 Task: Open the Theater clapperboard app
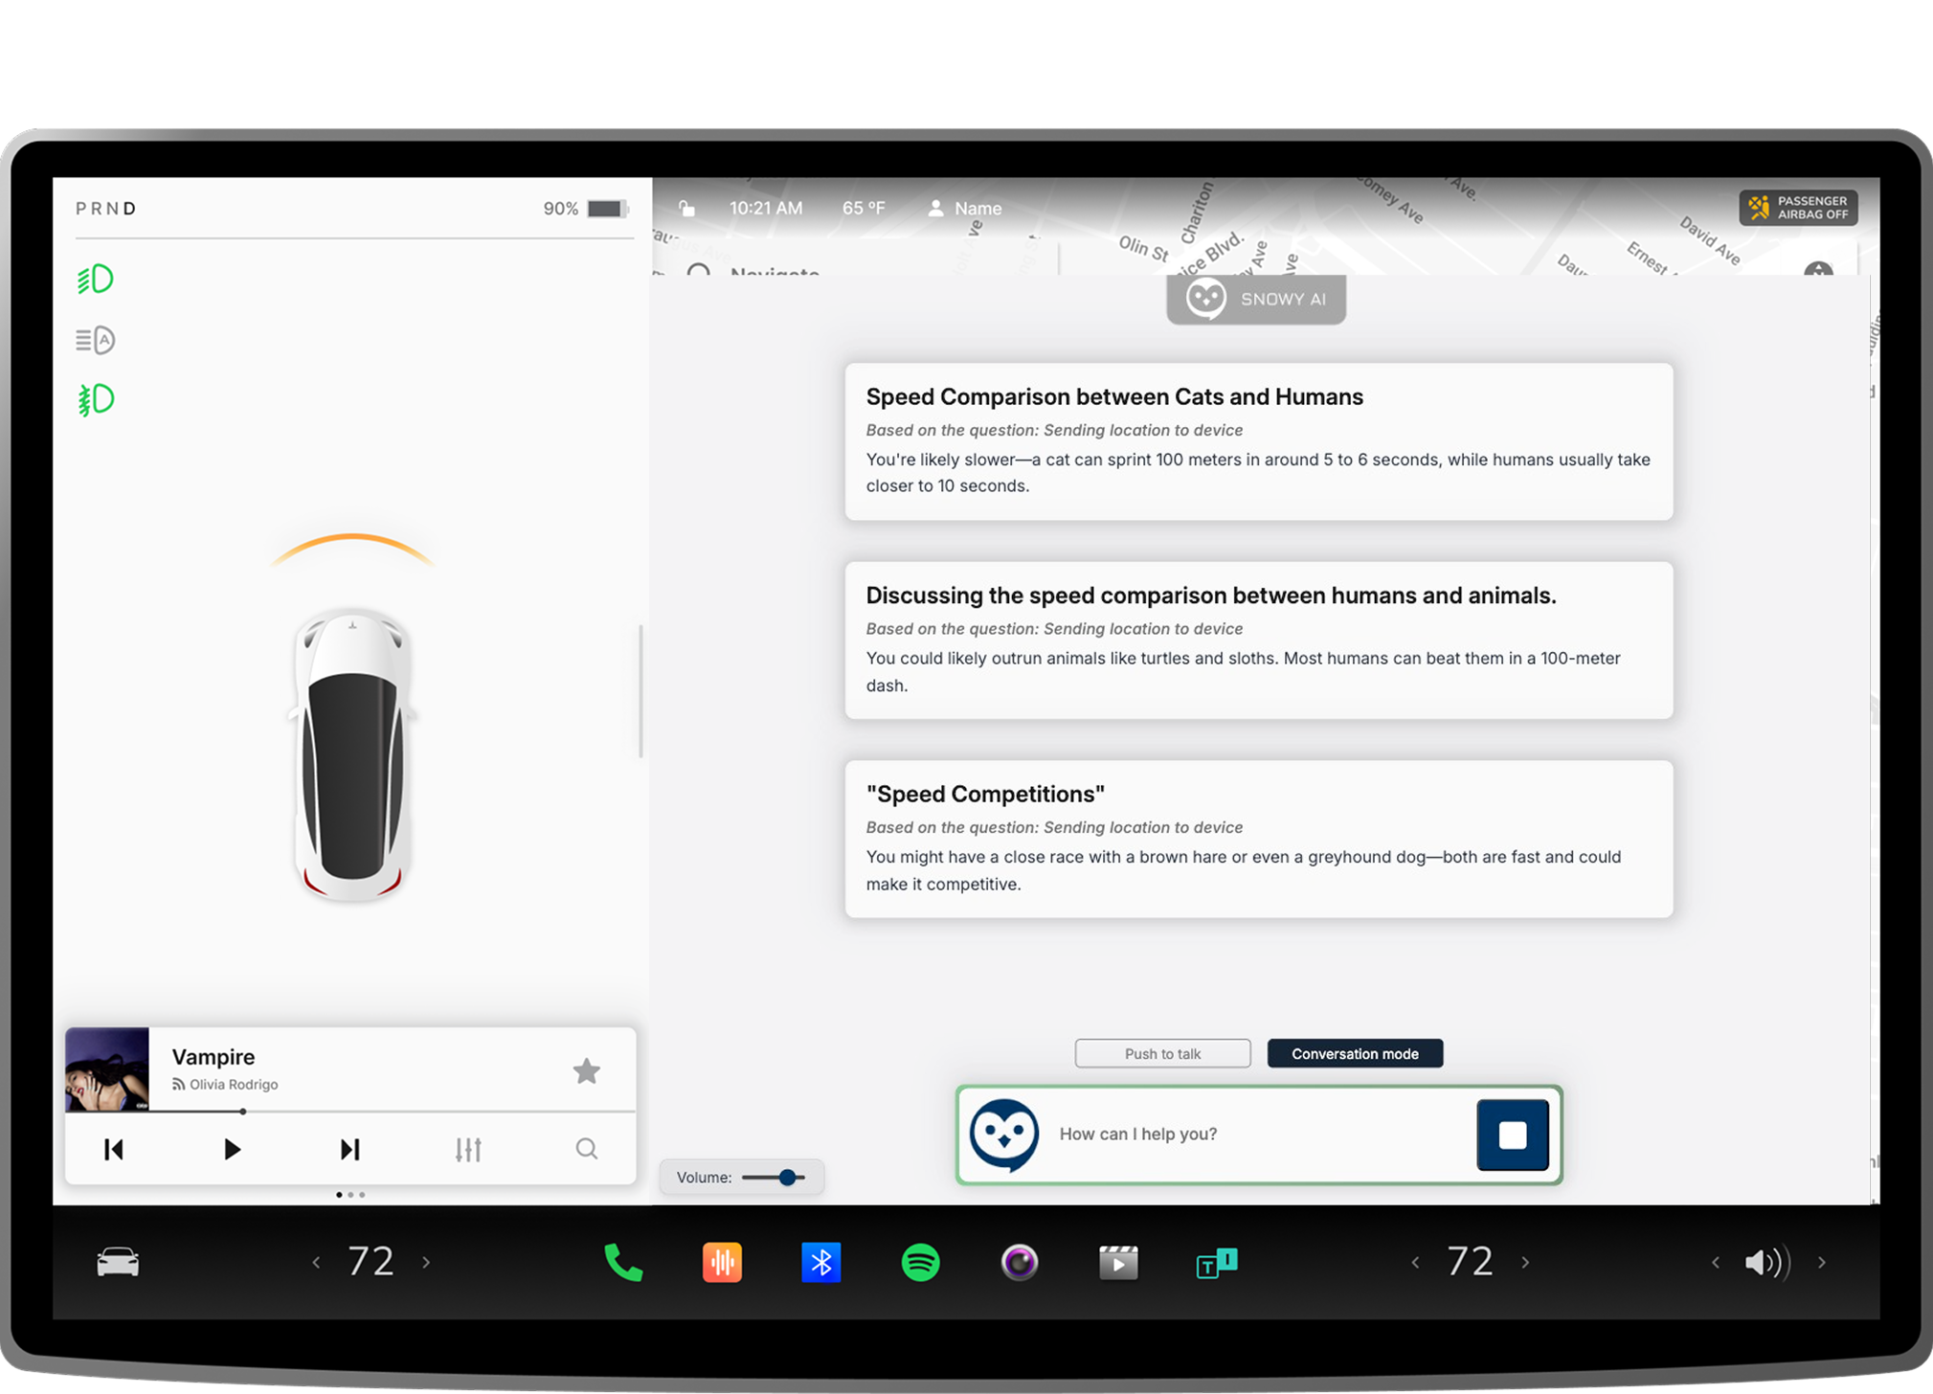(1117, 1262)
